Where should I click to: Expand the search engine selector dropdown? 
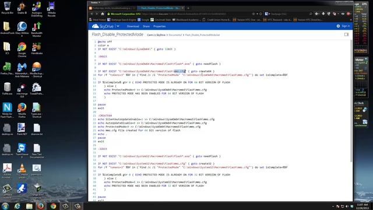tap(268, 14)
